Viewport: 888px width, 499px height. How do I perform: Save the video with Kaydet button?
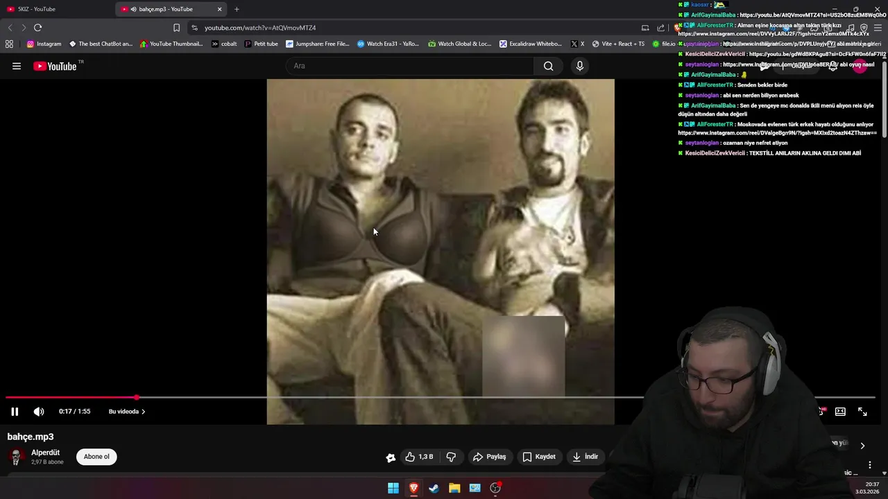point(539,457)
